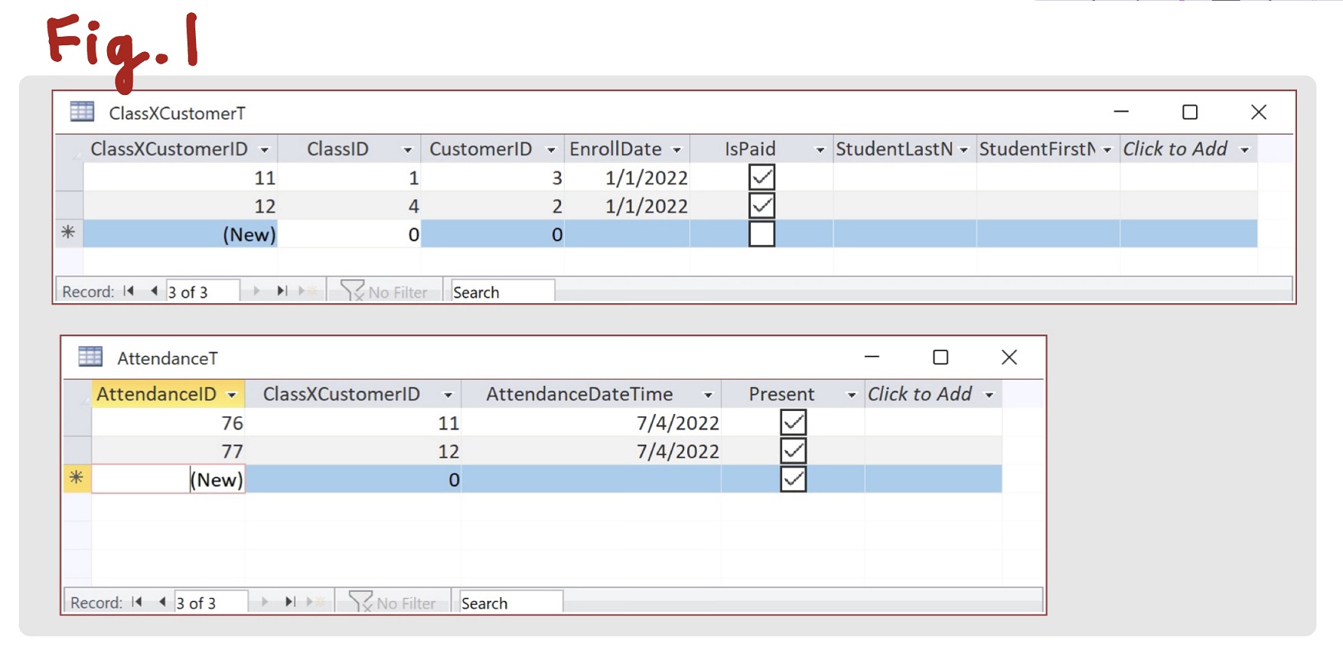Go to first record in ClassXCustomerT
The height and width of the screenshot is (656, 1343).
[129, 291]
